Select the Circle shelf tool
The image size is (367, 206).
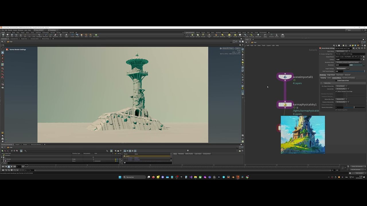coord(34,35)
